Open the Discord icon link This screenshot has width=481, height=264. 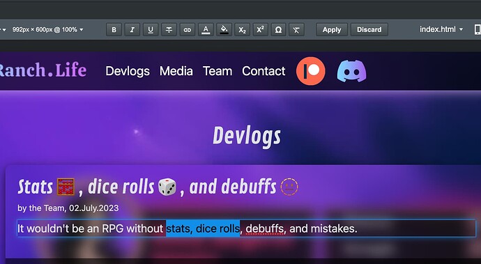coord(351,71)
